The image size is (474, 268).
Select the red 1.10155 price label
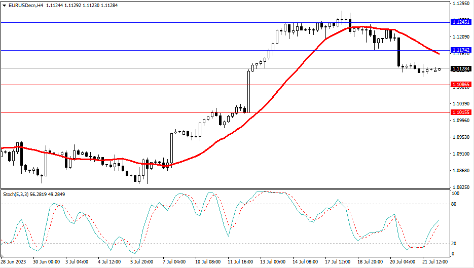(461, 112)
